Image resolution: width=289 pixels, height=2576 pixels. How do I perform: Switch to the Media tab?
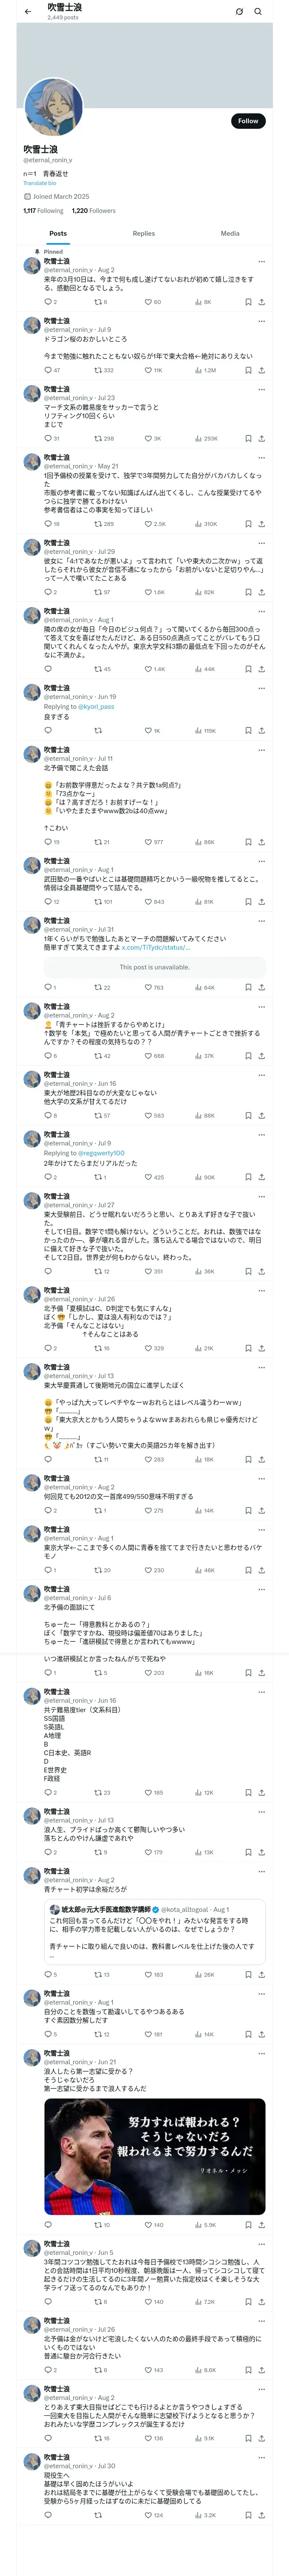coord(230,233)
